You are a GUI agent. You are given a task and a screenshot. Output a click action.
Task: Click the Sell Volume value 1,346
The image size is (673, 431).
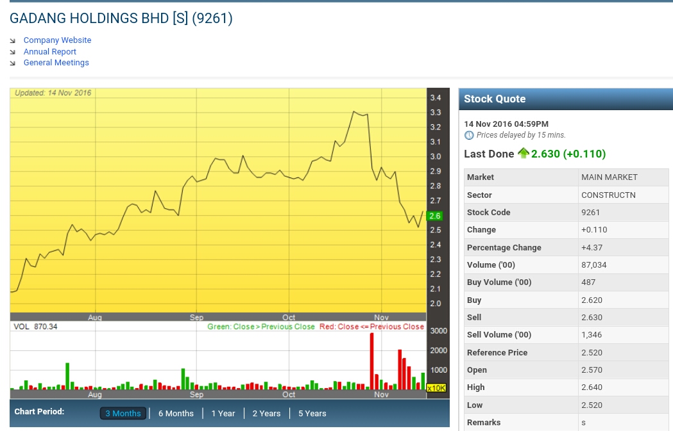[592, 334]
